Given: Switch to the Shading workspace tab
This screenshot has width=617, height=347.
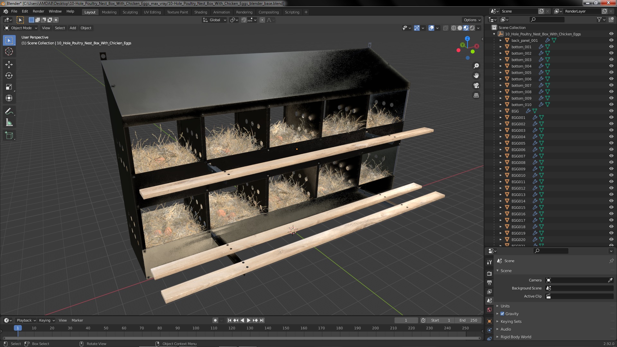Looking at the screenshot, I should (201, 12).
